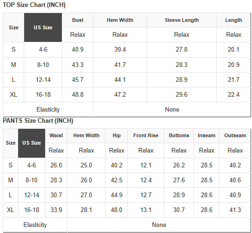Select the Outseam column header
The height and width of the screenshot is (233, 252).
(x=235, y=135)
